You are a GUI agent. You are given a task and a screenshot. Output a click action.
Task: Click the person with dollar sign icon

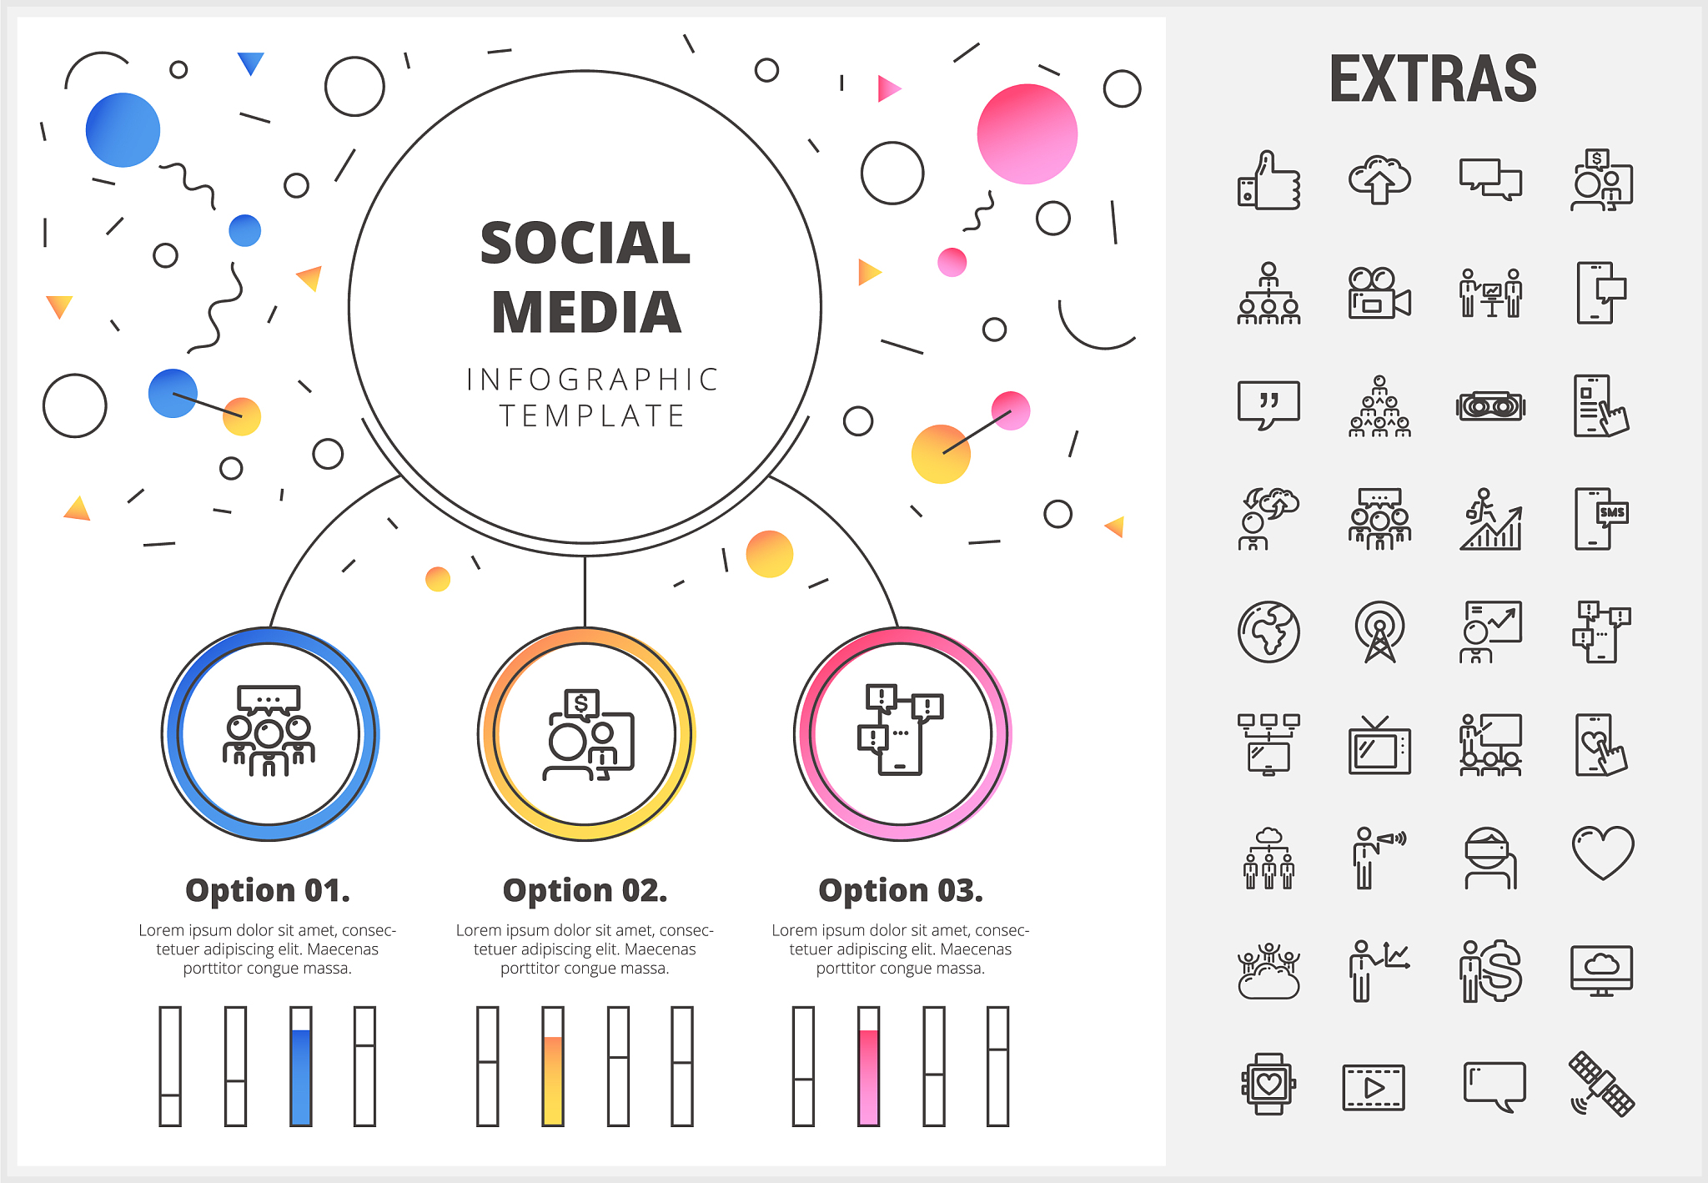point(1491,971)
